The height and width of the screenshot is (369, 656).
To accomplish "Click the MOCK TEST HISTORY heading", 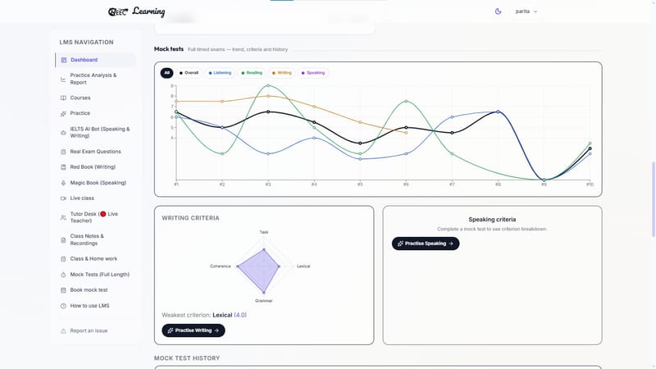I will pos(187,358).
